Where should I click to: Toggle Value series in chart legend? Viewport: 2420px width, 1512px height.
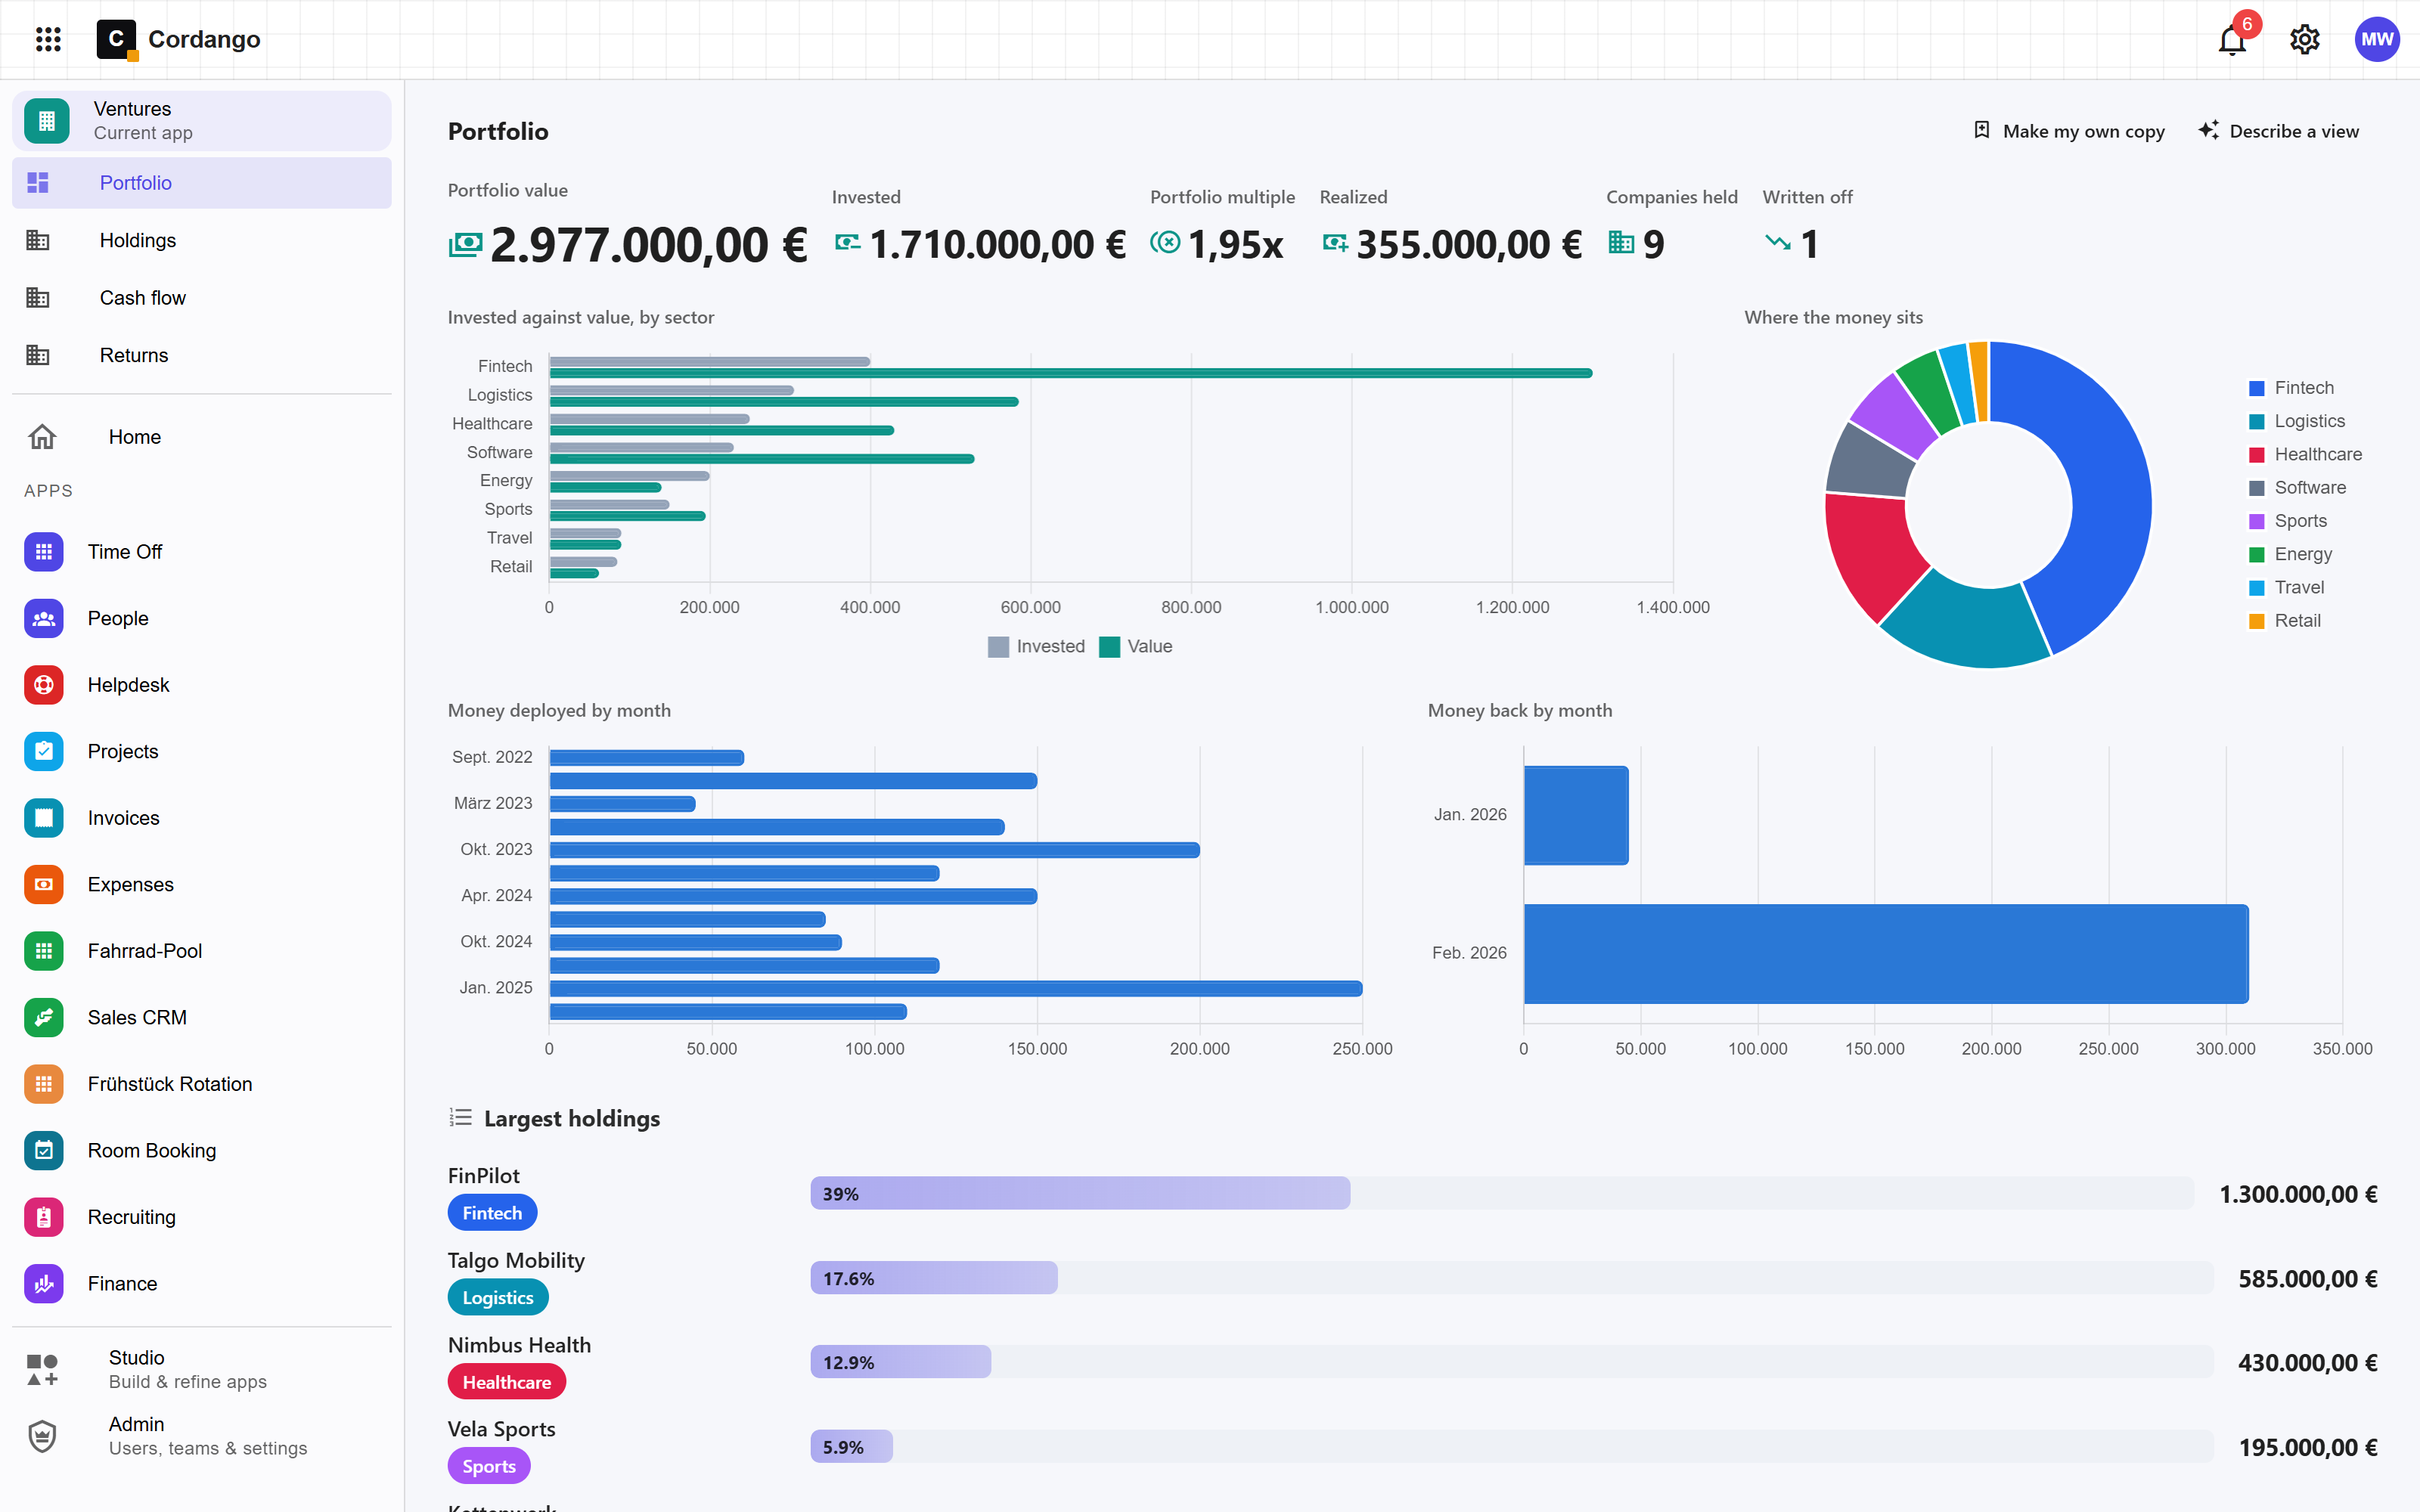1135,647
